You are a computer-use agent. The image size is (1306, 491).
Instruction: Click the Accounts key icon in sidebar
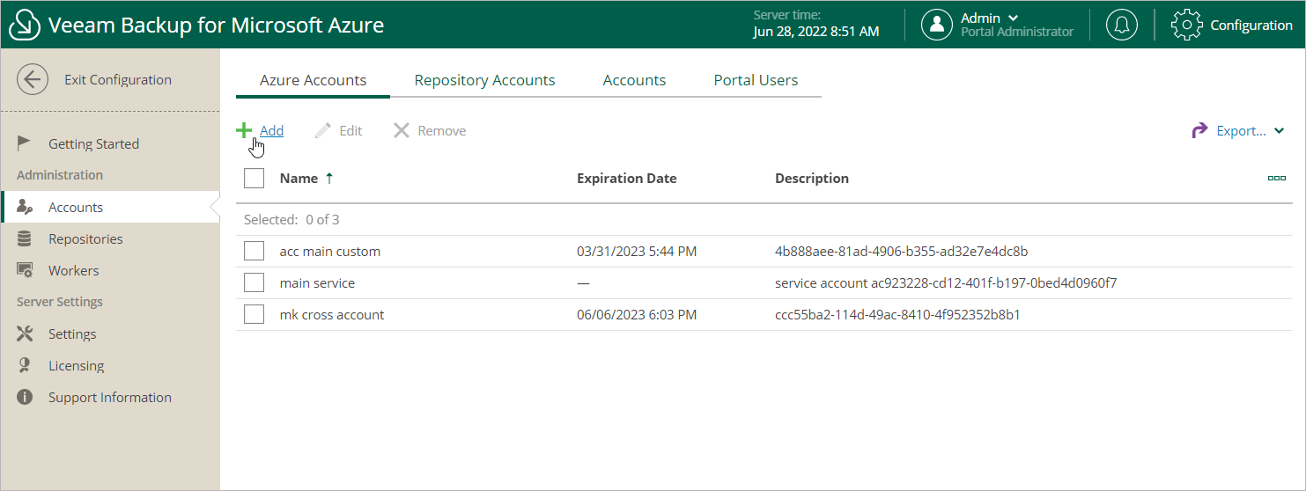click(x=25, y=208)
